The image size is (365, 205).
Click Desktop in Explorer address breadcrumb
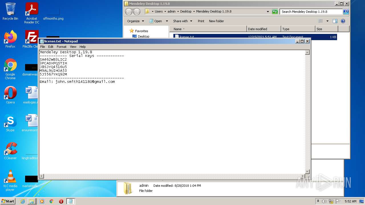[x=186, y=12]
